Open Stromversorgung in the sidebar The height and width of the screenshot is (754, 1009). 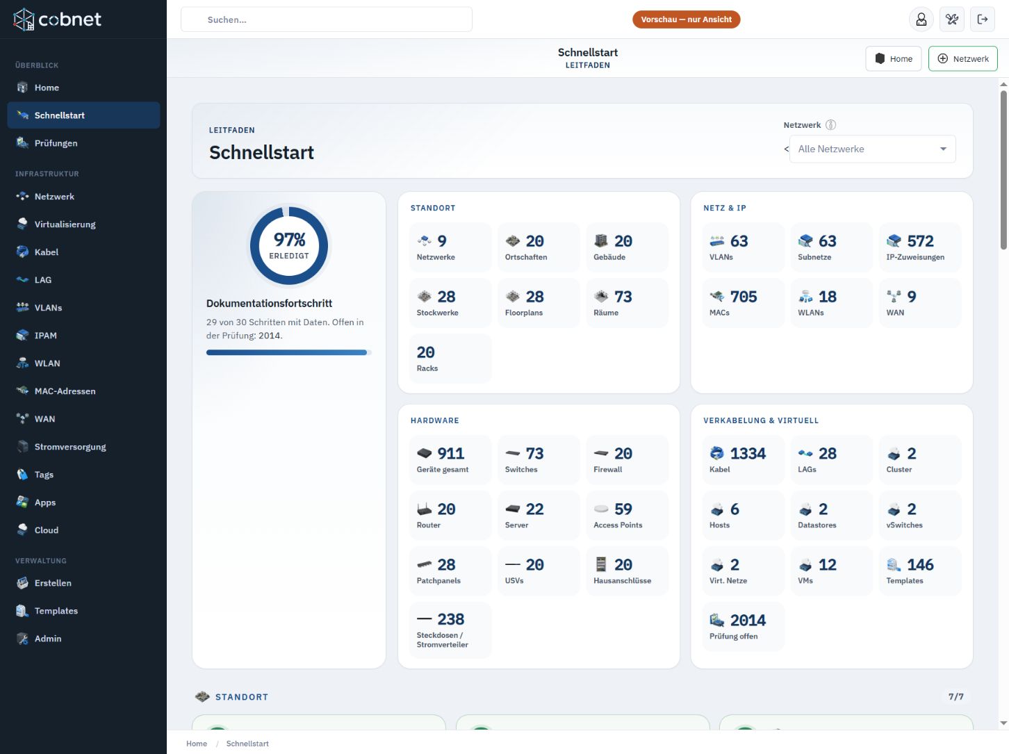pyautogui.click(x=83, y=447)
